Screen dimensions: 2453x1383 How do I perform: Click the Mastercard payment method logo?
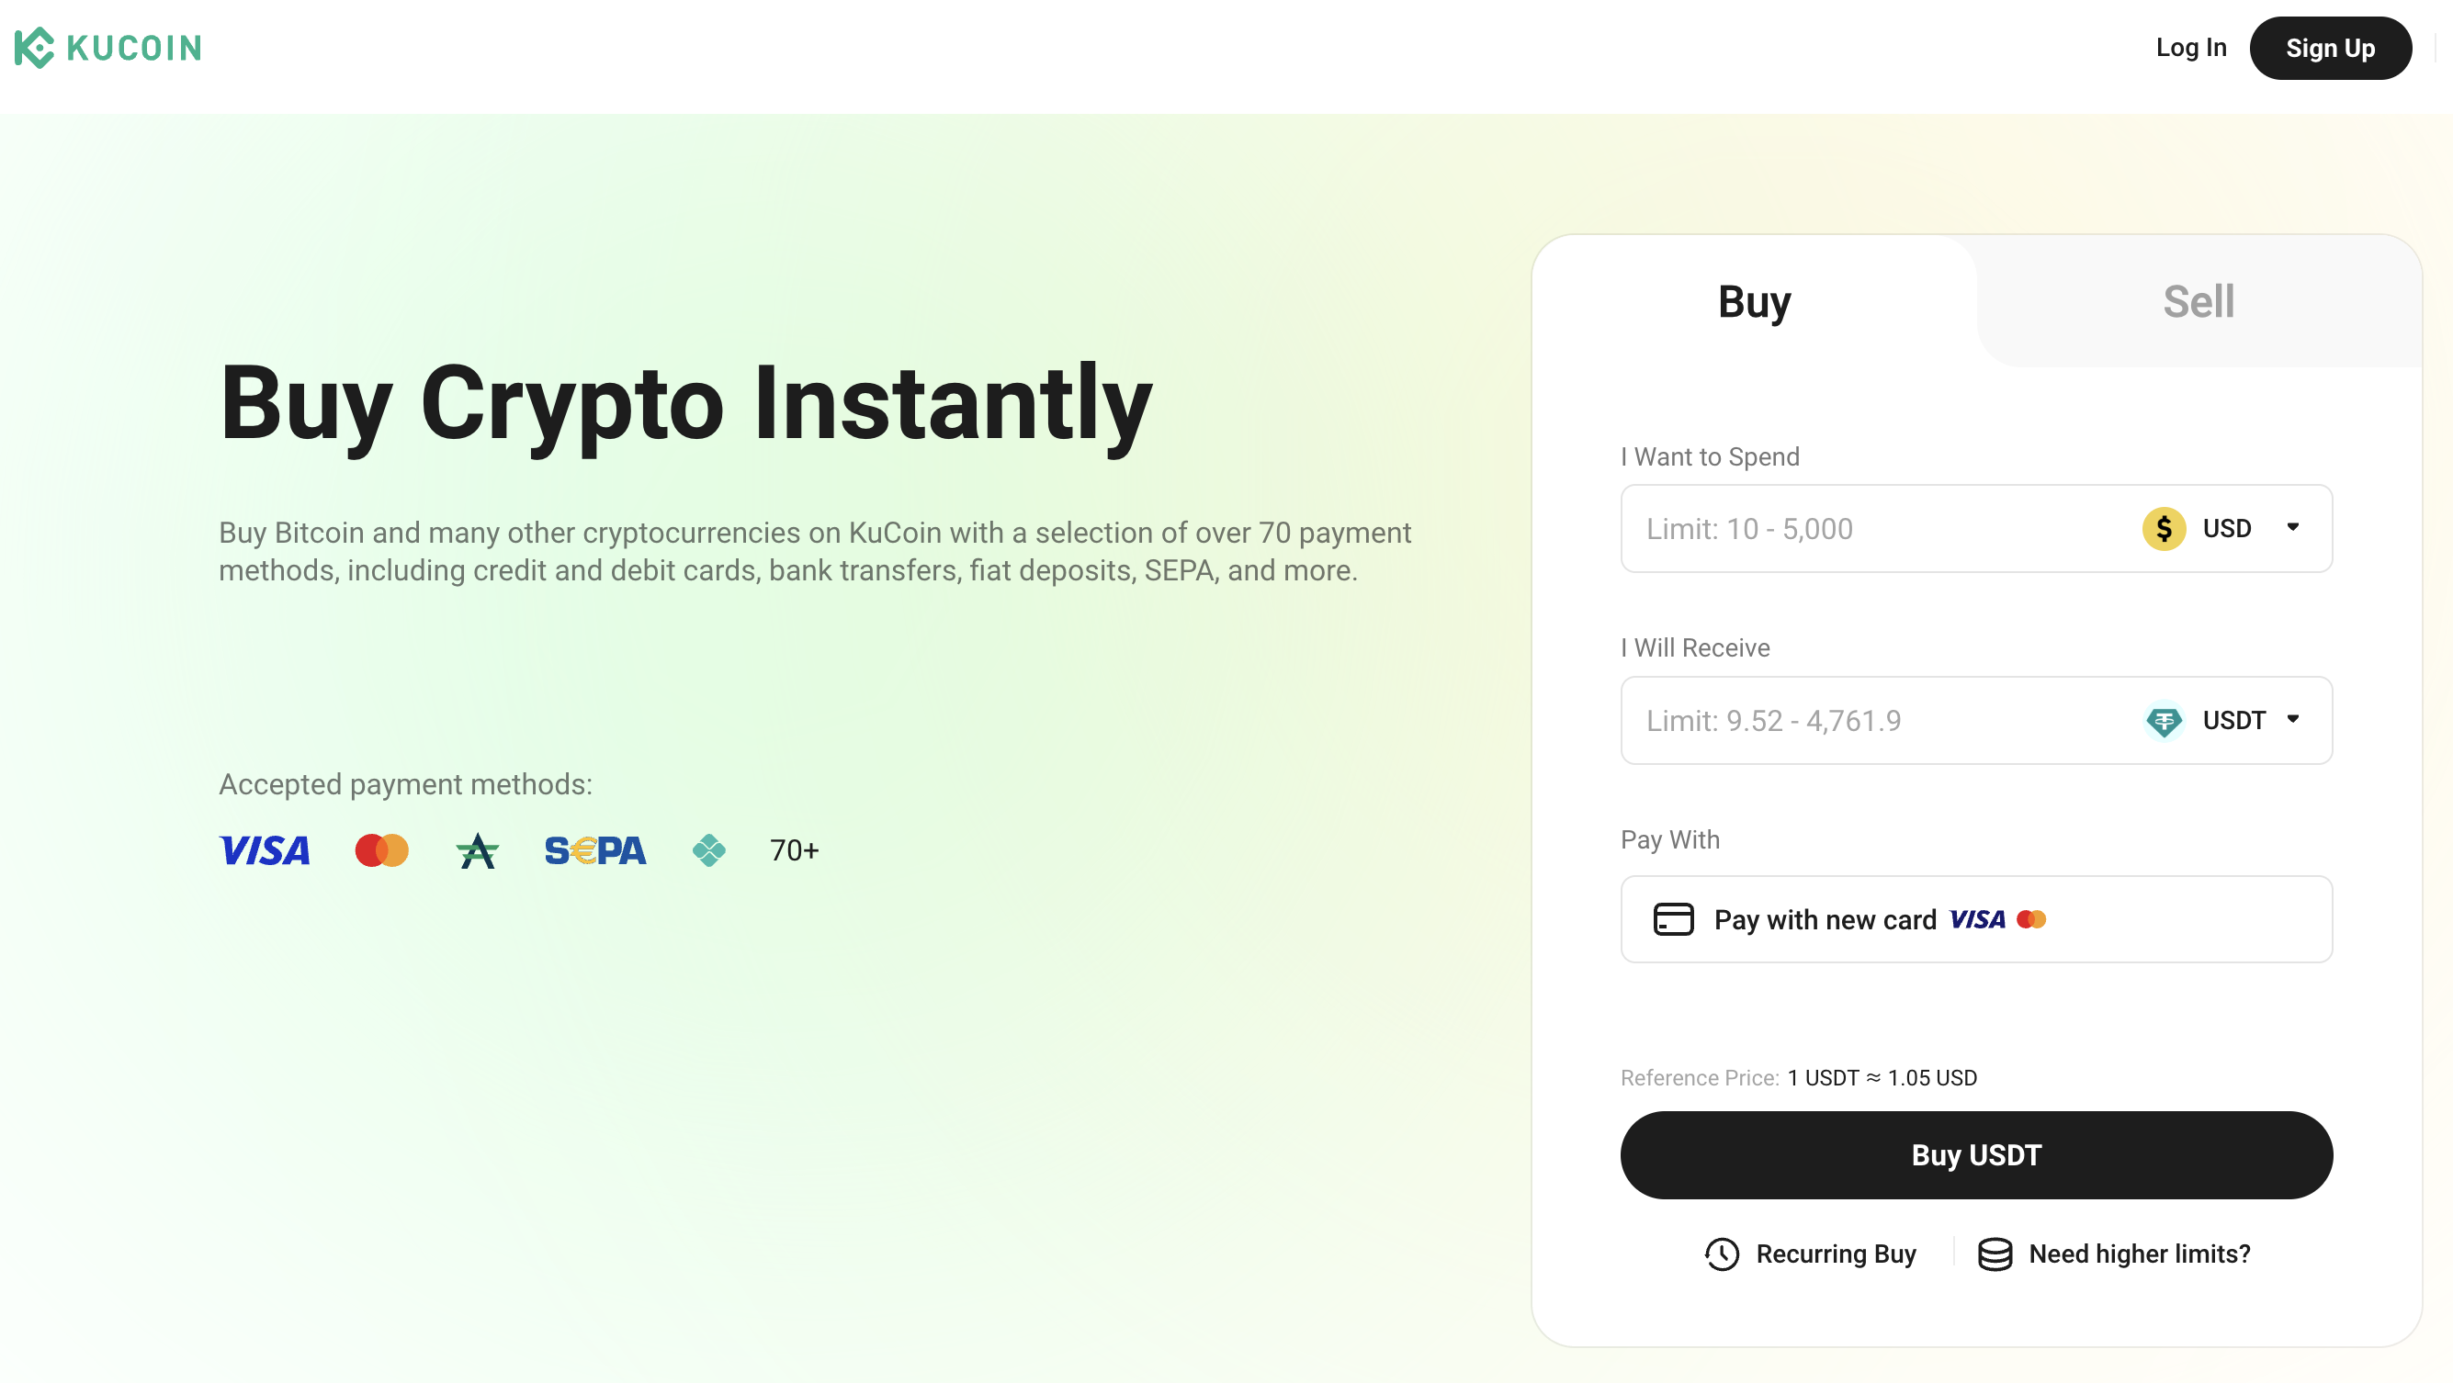(382, 850)
